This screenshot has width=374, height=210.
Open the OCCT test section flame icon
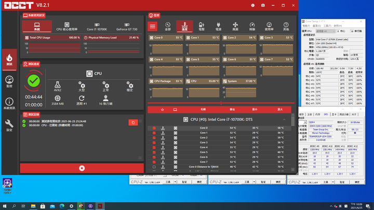pos(9,60)
